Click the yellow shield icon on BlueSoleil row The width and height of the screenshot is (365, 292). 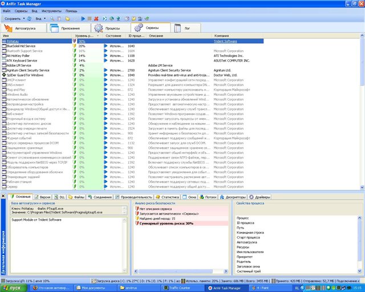(75, 46)
